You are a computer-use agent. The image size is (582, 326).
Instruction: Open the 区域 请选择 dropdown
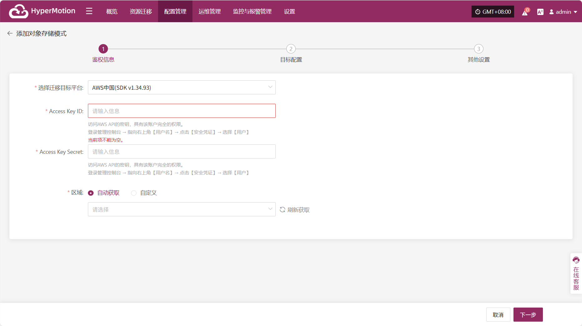(182, 209)
